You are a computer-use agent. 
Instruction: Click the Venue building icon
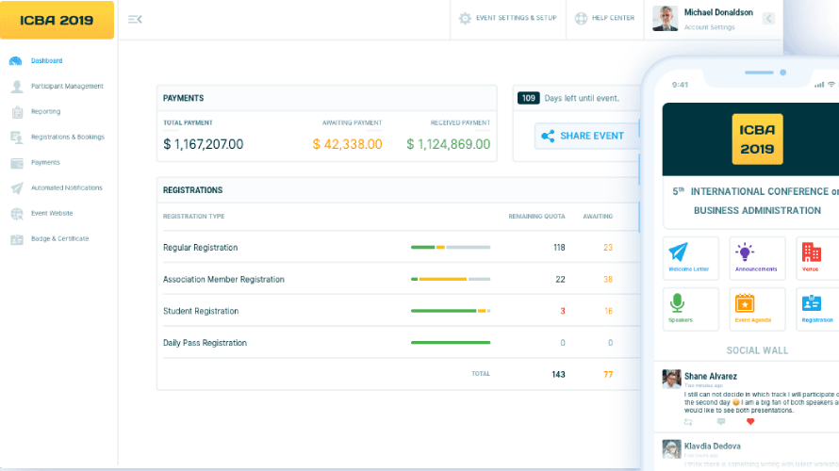point(811,252)
